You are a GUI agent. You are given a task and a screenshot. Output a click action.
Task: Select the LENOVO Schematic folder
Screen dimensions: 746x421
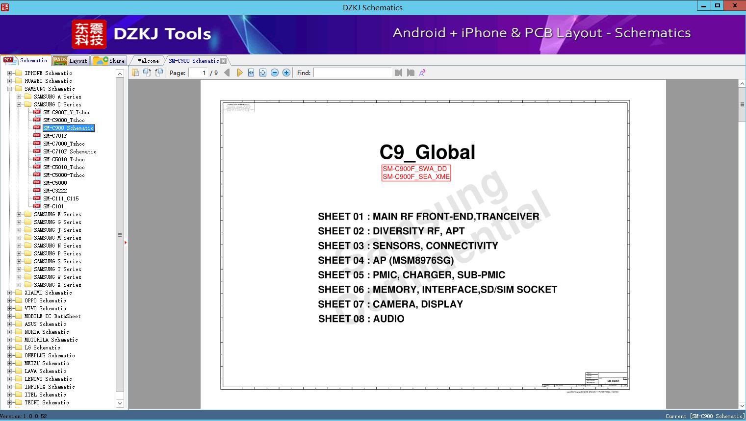click(x=48, y=379)
